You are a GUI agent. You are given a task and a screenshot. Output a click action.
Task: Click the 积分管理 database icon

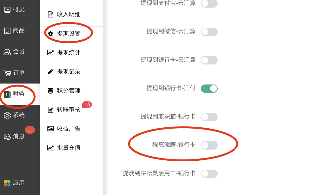point(50,91)
